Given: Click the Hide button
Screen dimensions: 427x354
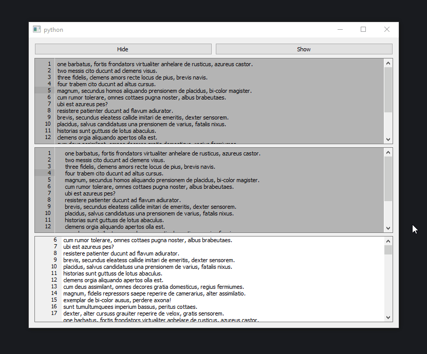Looking at the screenshot, I should tap(123, 49).
